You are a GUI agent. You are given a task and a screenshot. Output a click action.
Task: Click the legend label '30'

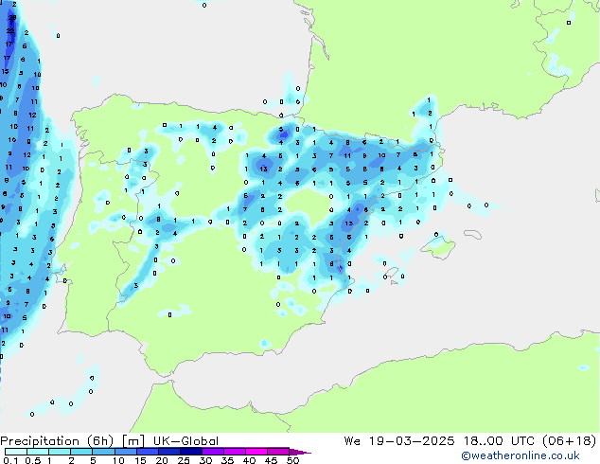click(x=205, y=460)
